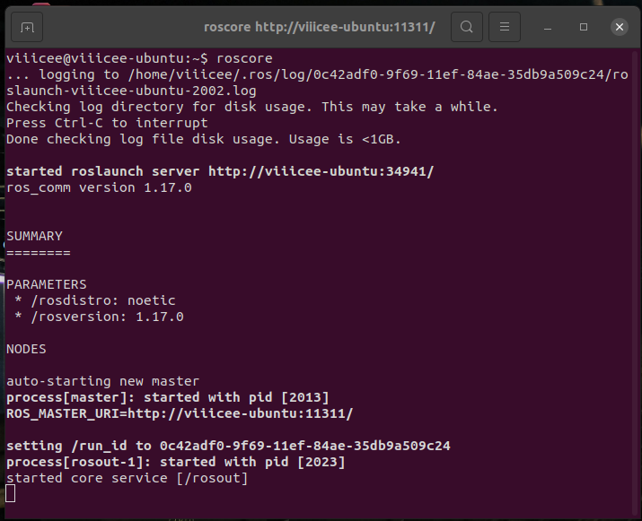Click the ROS_MASTER_URI http address

(x=240, y=413)
